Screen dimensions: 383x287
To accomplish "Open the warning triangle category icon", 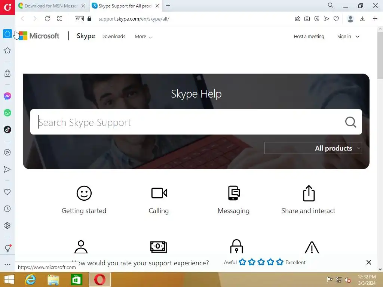I will [312, 247].
